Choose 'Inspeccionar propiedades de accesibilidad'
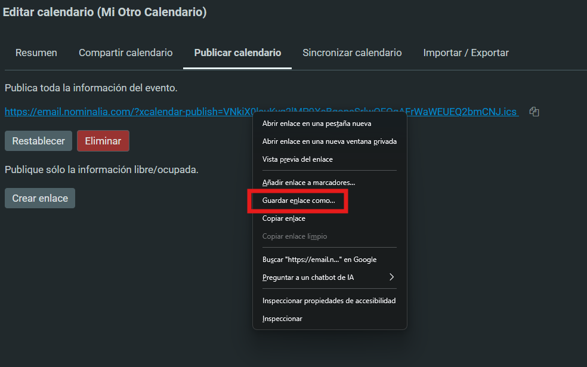The image size is (587, 367). point(329,301)
